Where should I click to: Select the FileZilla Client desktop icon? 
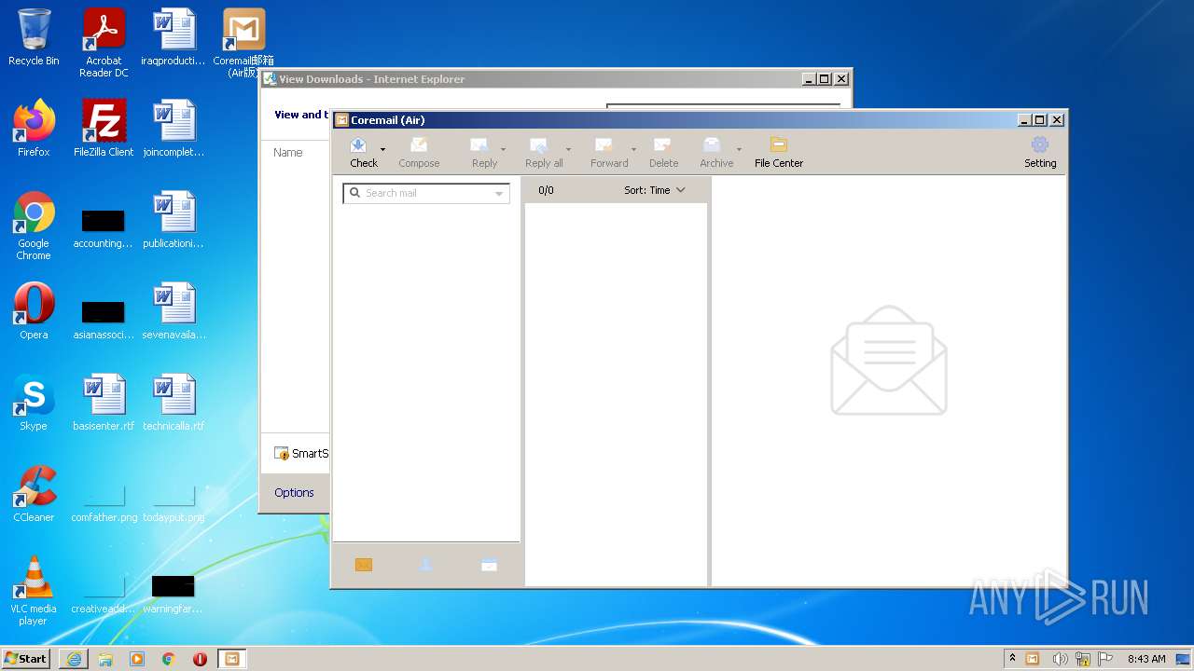[104, 130]
